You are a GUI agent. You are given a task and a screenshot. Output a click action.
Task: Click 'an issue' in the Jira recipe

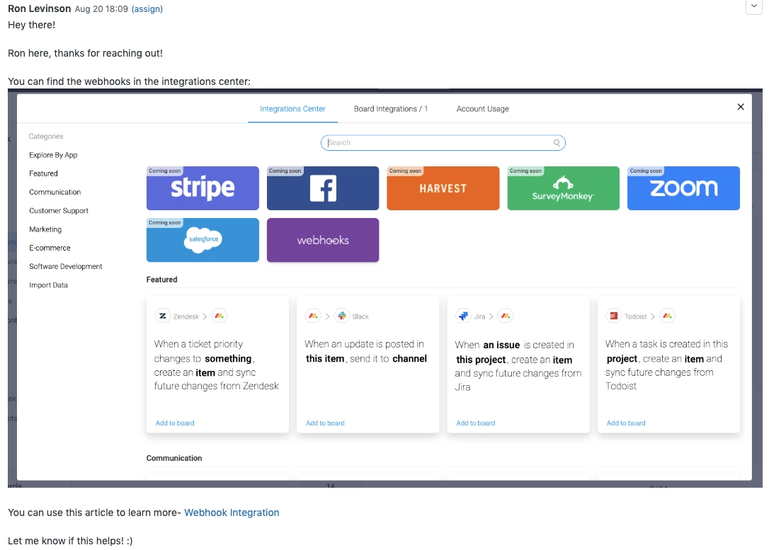point(501,345)
